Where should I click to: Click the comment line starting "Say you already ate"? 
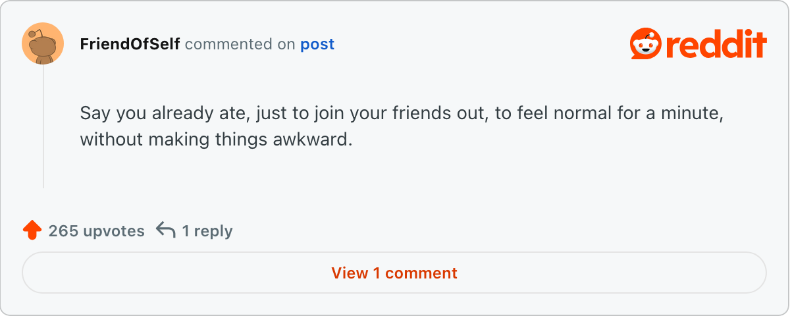tap(402, 113)
